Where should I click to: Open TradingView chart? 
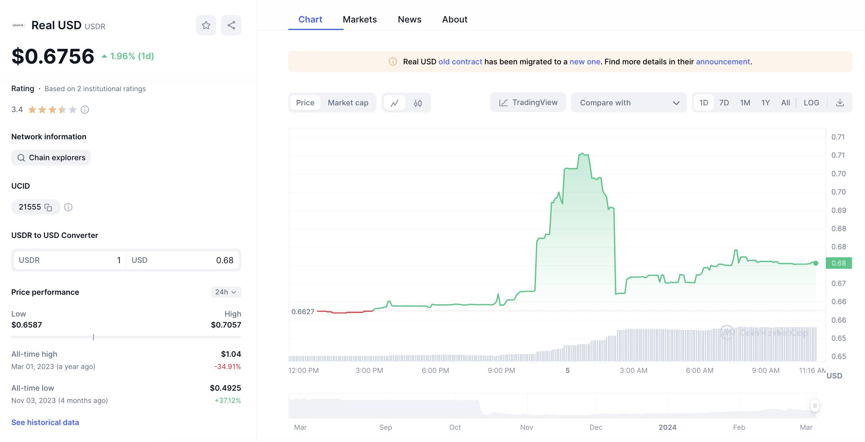click(x=528, y=103)
